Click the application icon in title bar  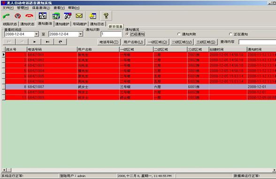[3, 3]
